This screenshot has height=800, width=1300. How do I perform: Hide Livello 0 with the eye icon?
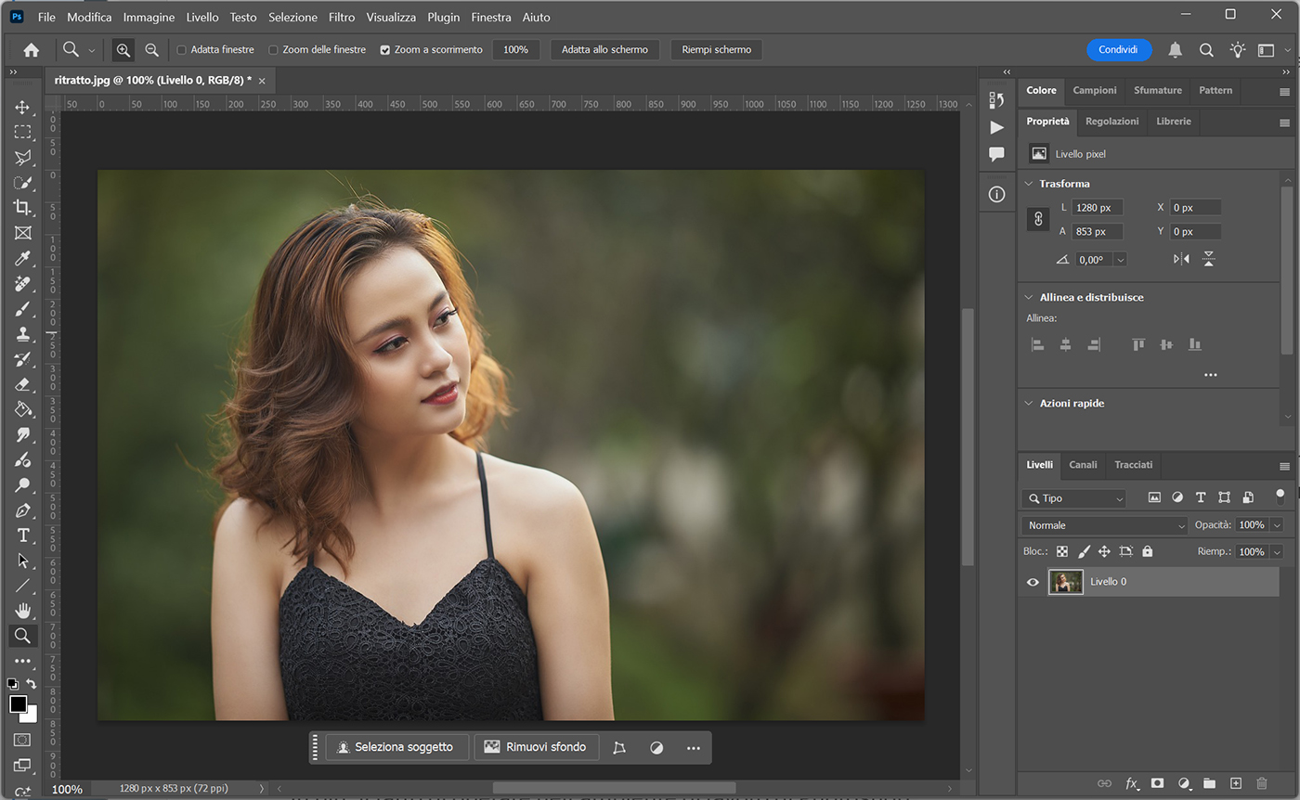(1033, 582)
